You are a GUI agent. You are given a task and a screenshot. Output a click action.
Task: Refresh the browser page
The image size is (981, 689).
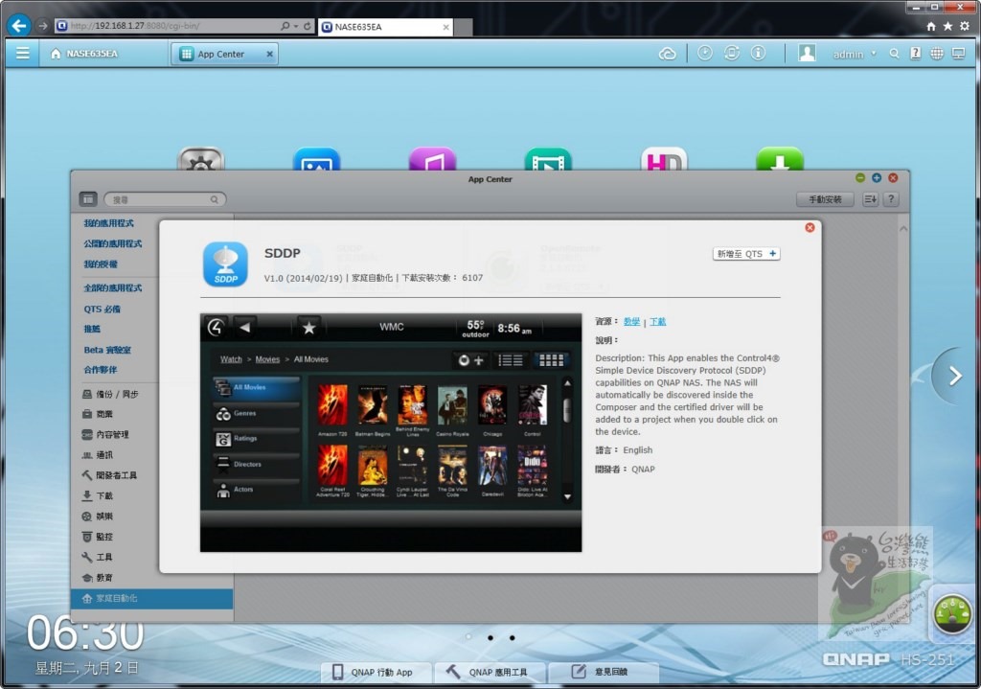tap(308, 26)
